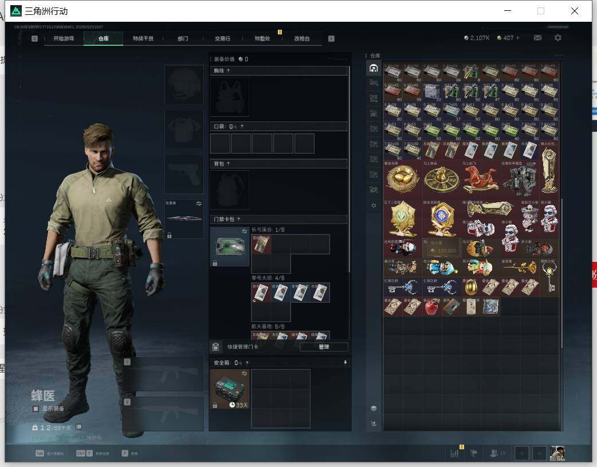Click the empty body armor slot

[x=184, y=130]
